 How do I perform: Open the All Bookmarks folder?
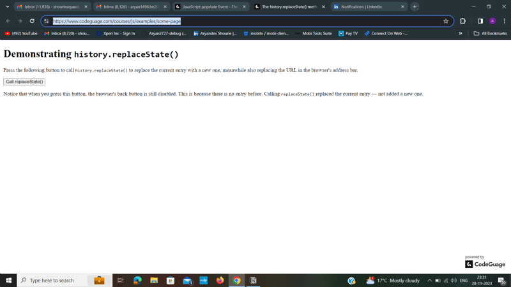[490, 34]
